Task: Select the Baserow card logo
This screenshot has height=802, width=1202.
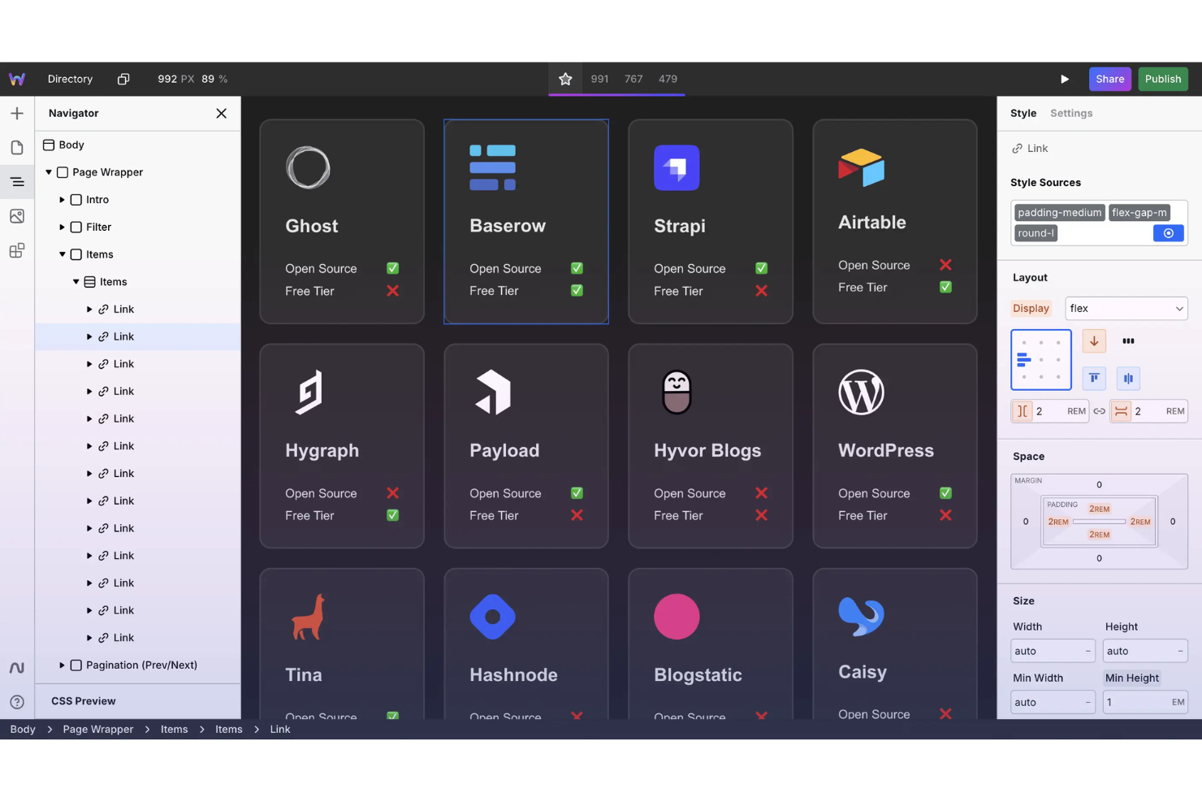Action: 492,167
